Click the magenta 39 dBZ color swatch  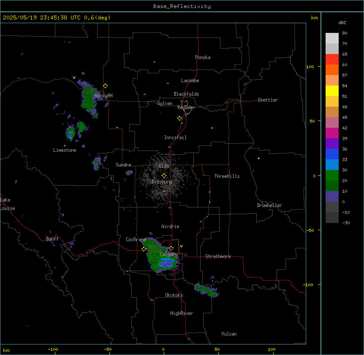pos(332,133)
